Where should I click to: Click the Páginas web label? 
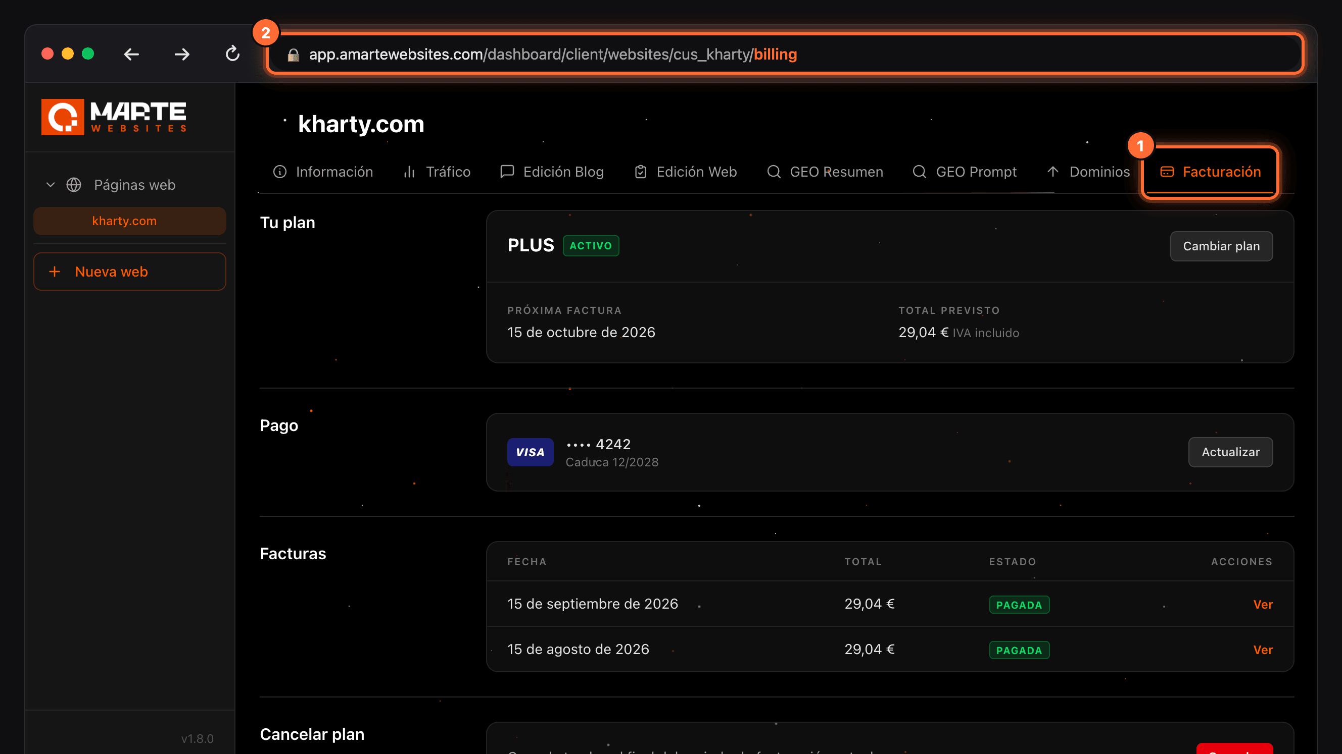pos(134,185)
